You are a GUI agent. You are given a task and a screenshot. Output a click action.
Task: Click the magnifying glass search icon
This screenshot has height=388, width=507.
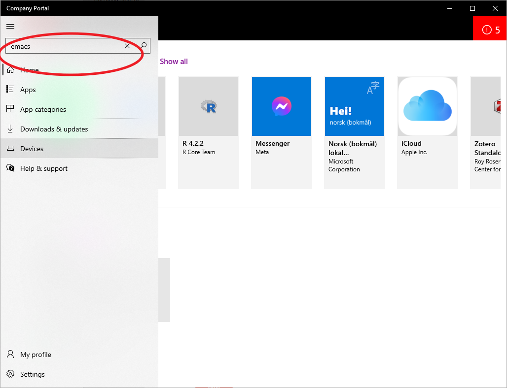(x=144, y=46)
